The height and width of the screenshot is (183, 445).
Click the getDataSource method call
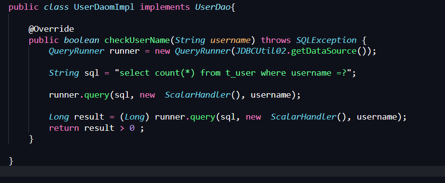(x=324, y=51)
